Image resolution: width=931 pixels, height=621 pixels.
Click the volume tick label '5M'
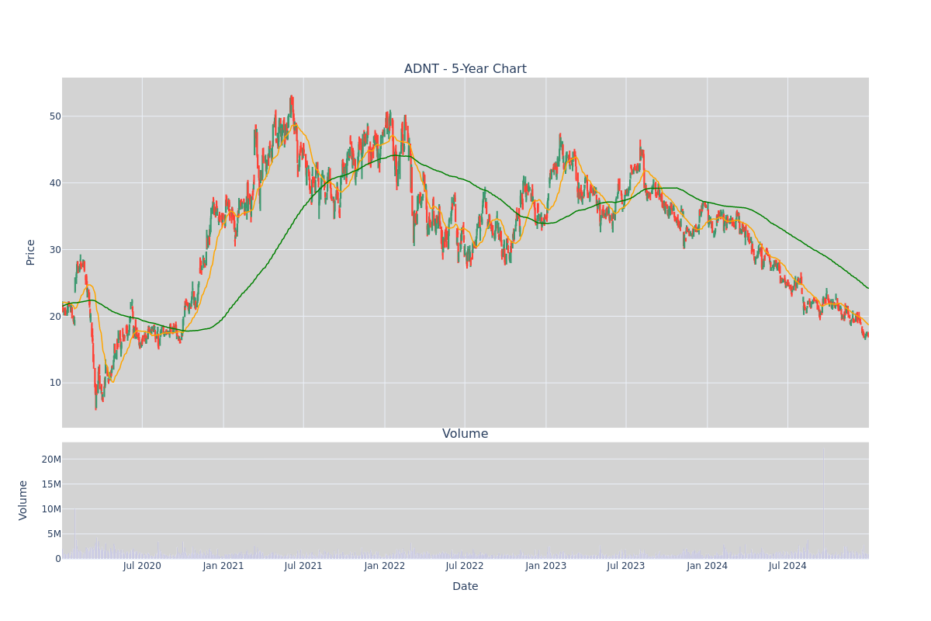54,534
